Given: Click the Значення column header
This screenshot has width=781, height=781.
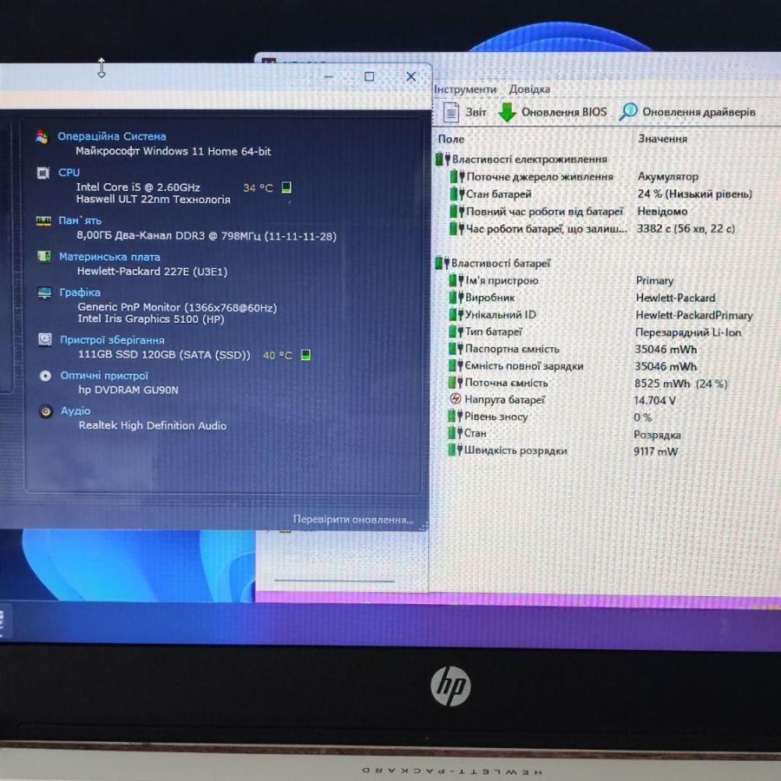Looking at the screenshot, I should pos(662,139).
